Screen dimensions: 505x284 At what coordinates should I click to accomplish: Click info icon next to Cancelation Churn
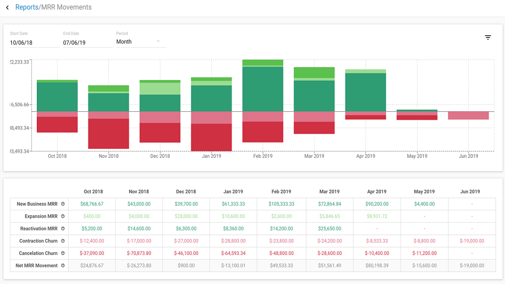pyautogui.click(x=63, y=253)
